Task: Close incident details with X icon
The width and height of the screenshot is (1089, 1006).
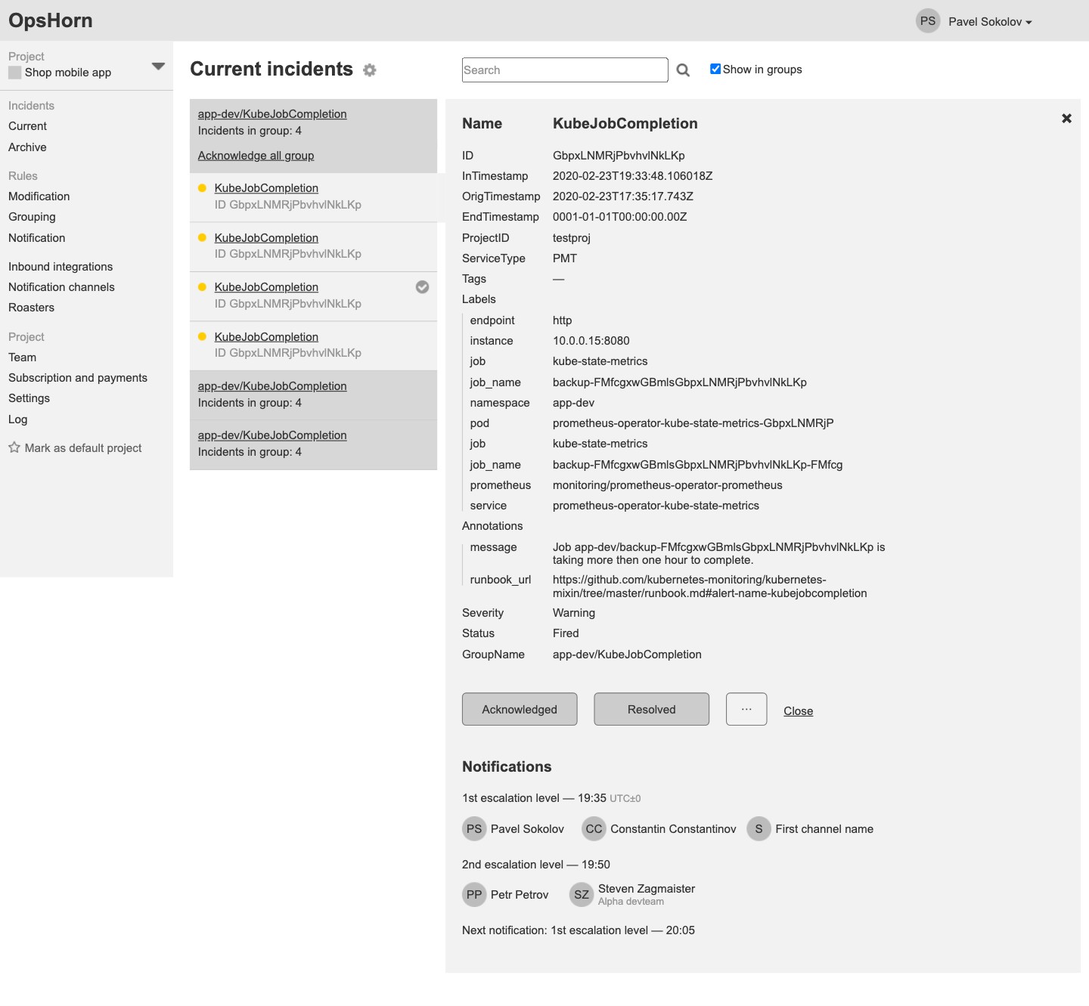Action: [1066, 119]
